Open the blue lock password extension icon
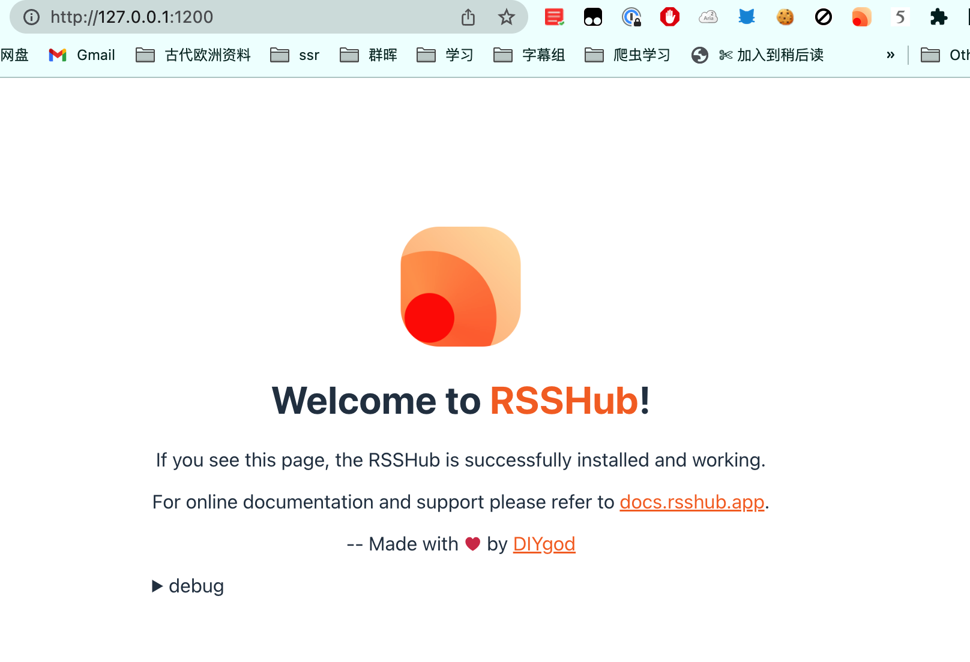 click(x=631, y=17)
